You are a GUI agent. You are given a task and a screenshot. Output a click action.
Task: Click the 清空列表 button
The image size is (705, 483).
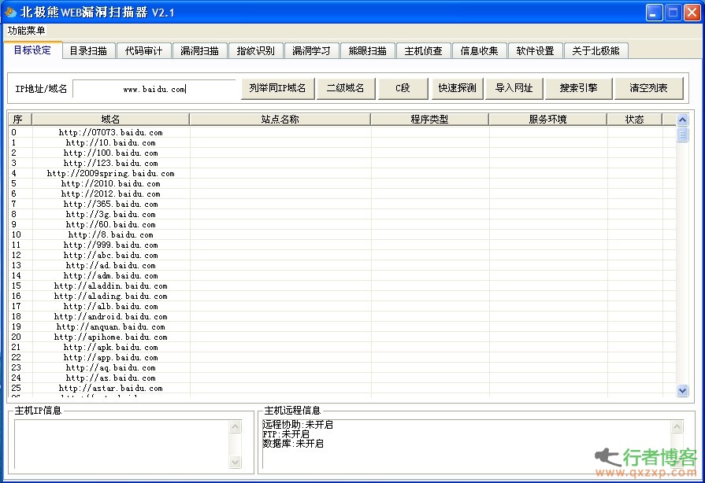click(648, 88)
